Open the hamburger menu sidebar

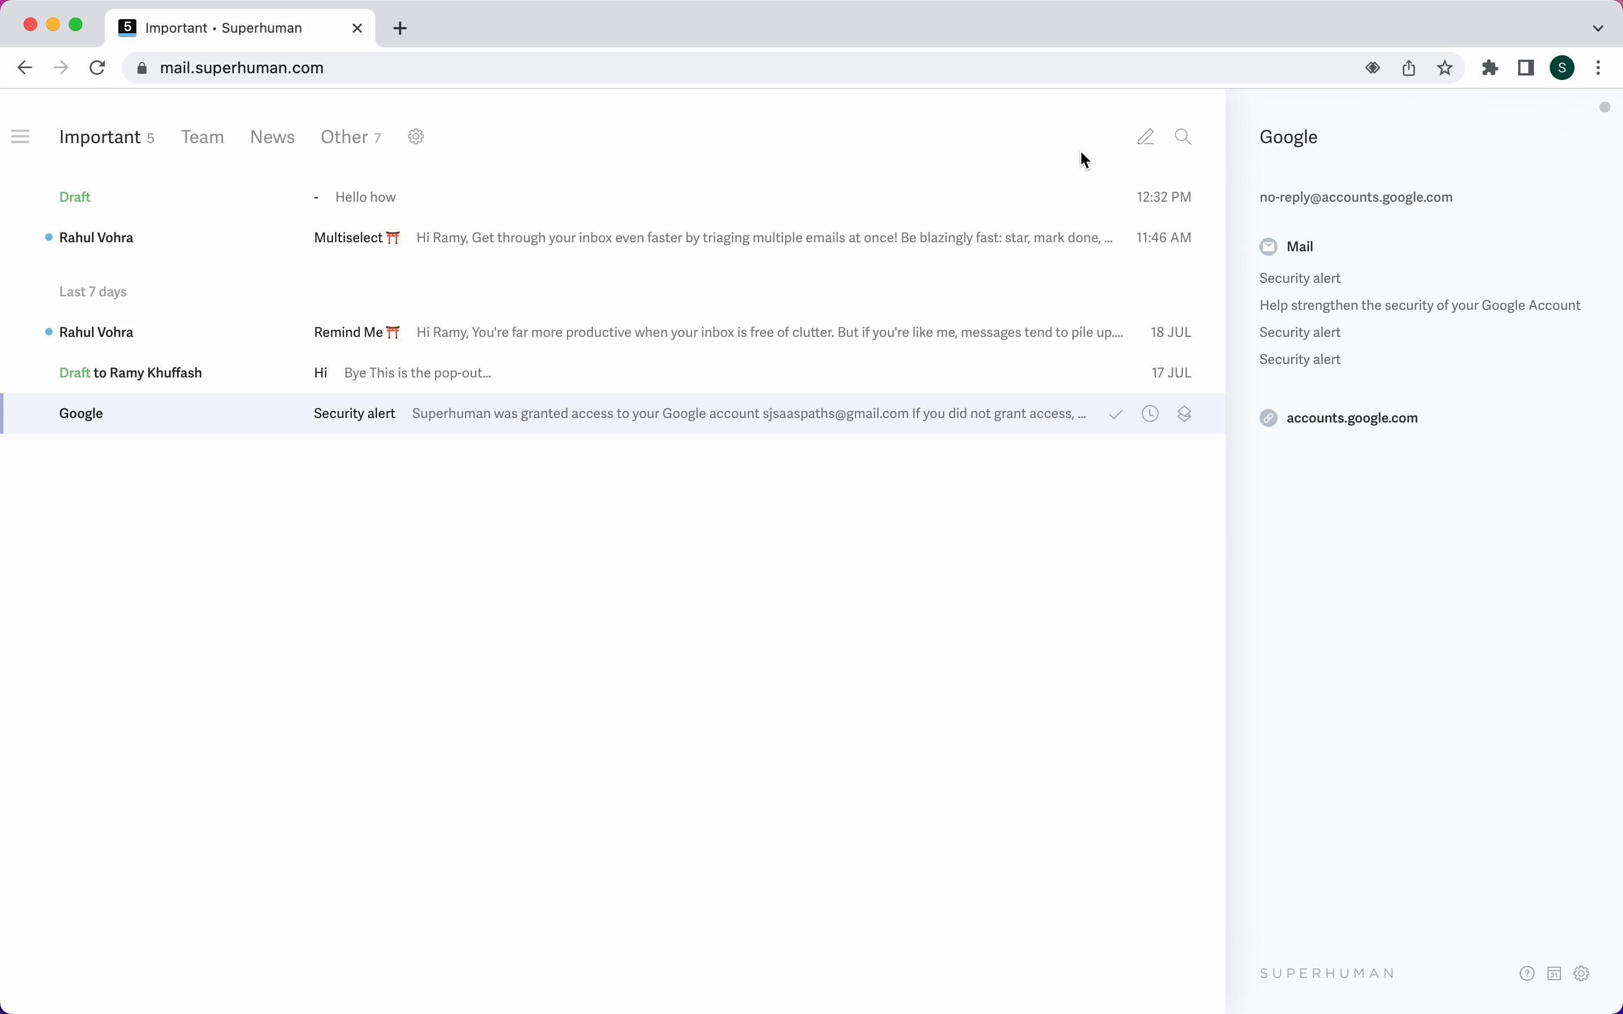pyautogui.click(x=21, y=137)
